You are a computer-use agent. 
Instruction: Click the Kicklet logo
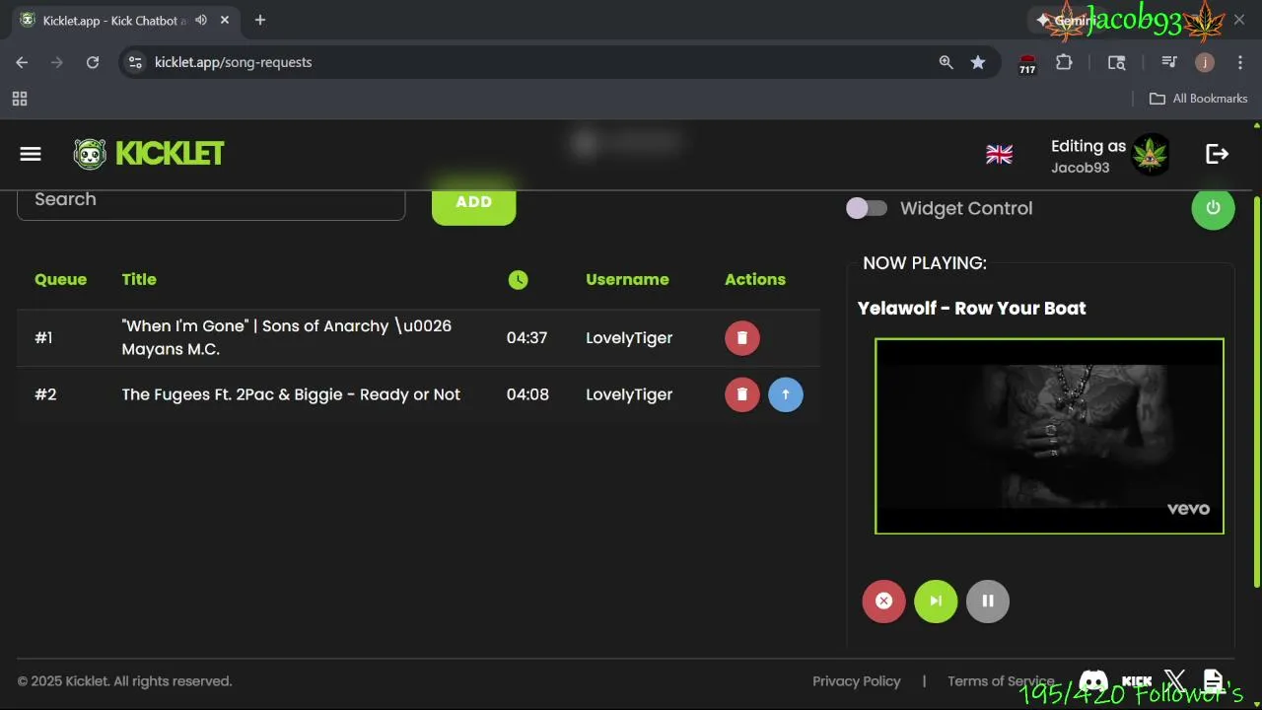[149, 154]
